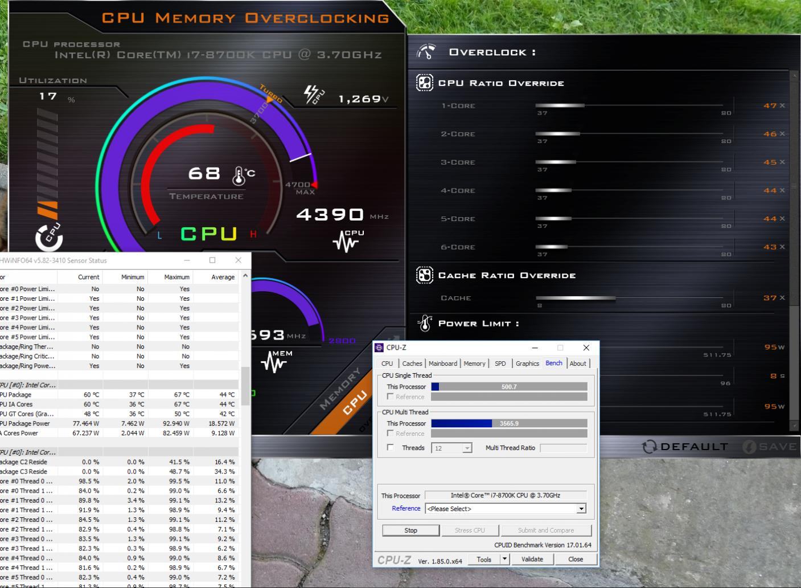Enable the Single Thread Reference checkbox
The width and height of the screenshot is (801, 588).
coord(390,396)
